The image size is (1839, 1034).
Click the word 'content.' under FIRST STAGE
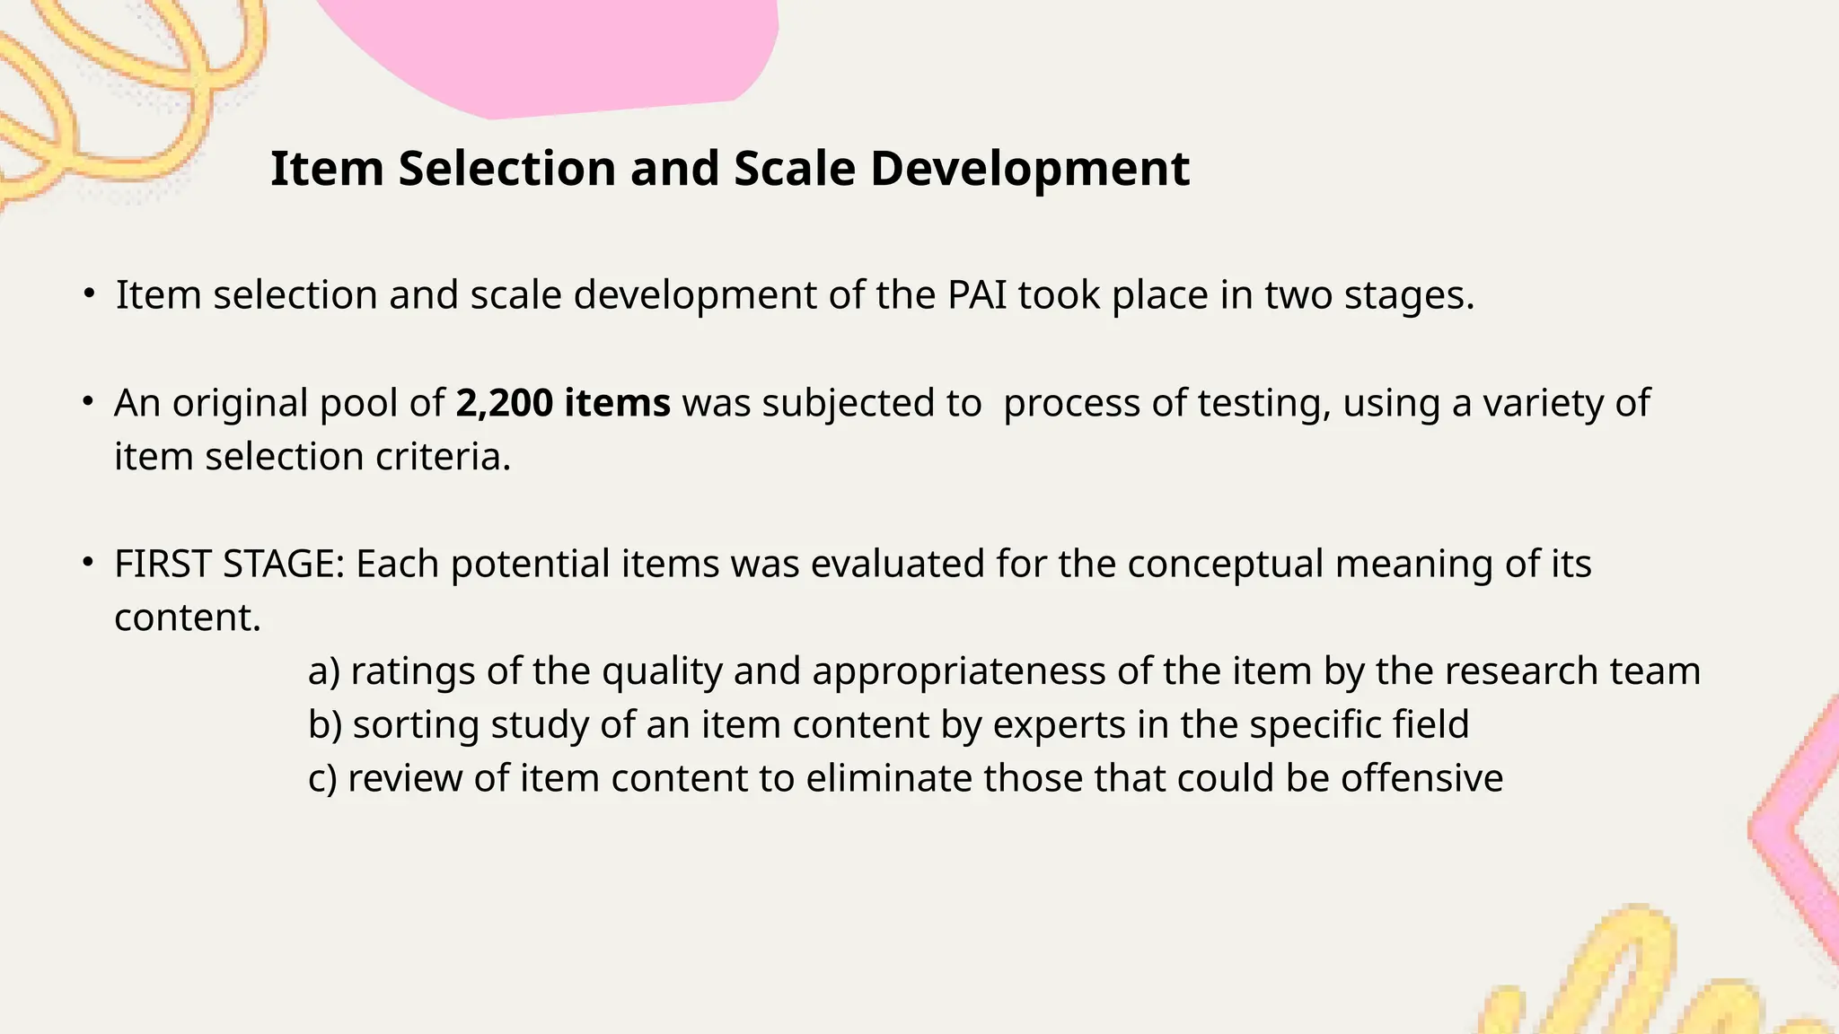[x=188, y=618]
